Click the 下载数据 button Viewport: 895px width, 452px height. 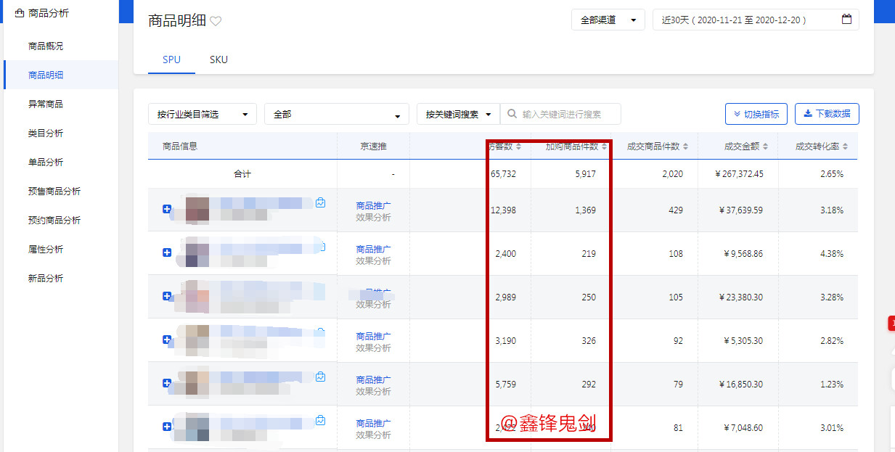point(827,114)
